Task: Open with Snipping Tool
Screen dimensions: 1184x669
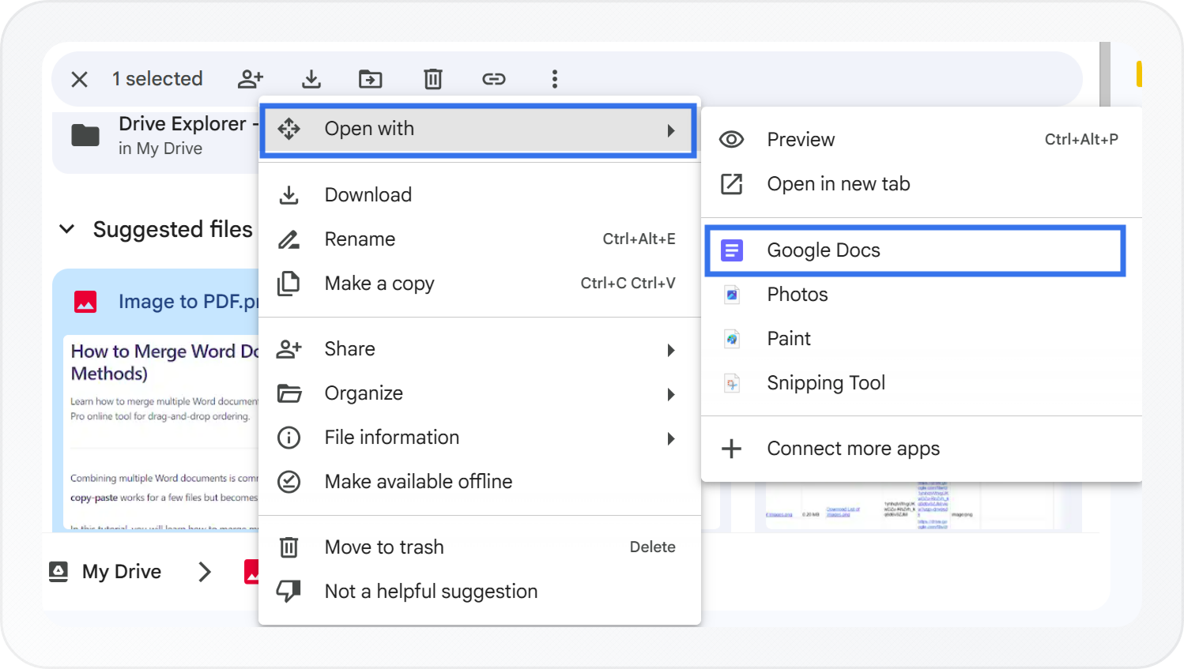Action: (825, 383)
